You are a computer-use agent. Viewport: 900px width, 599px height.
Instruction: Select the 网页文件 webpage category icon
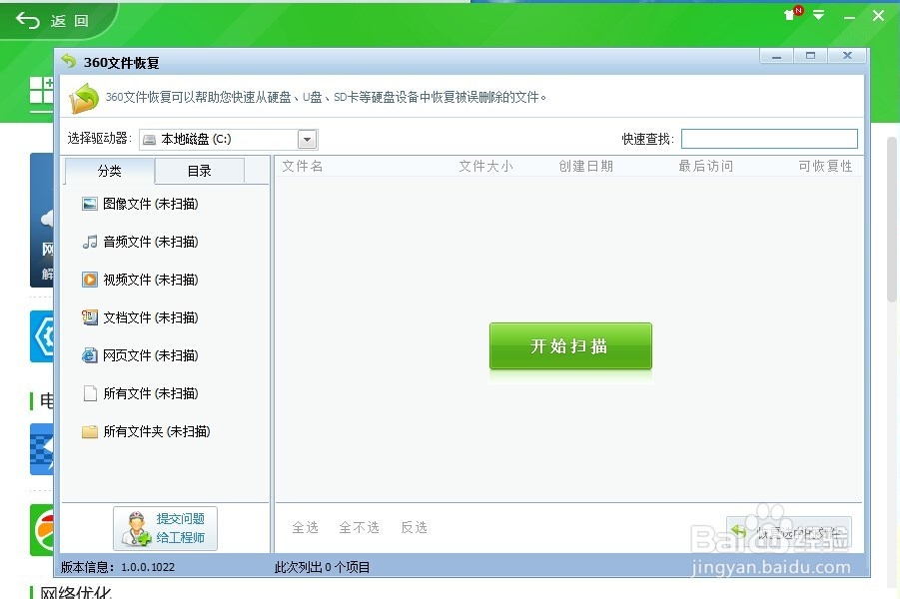[89, 355]
